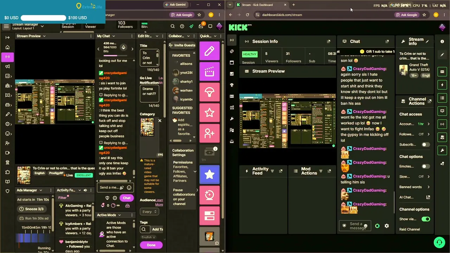Viewport: 450px width, 253px height.
Task: Open a new tab in Kick browser window
Action: (294, 5)
